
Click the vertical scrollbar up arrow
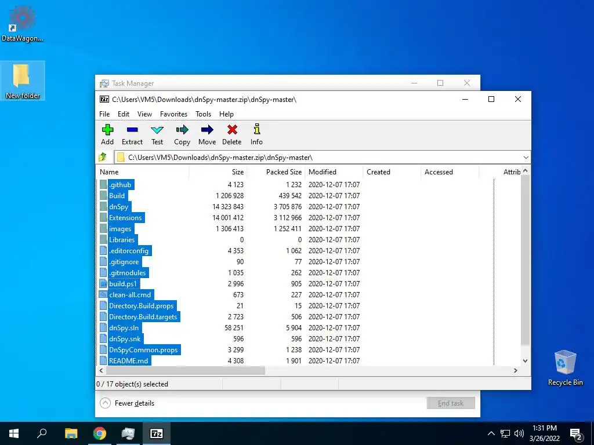526,171
